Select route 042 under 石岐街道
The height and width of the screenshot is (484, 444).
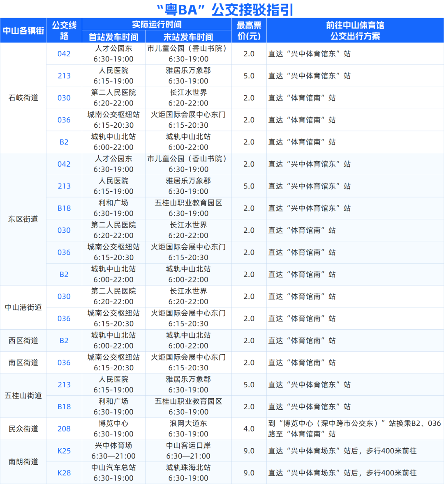(x=64, y=54)
